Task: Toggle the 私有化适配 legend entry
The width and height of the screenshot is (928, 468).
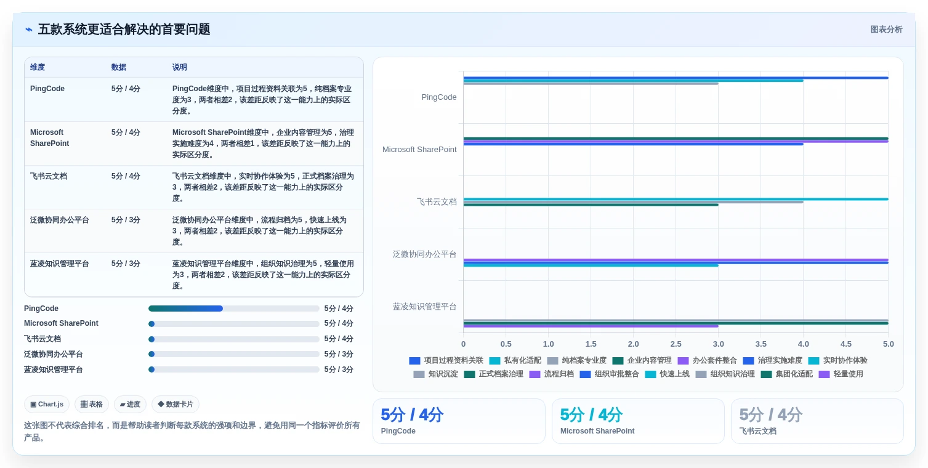Action: pos(515,360)
